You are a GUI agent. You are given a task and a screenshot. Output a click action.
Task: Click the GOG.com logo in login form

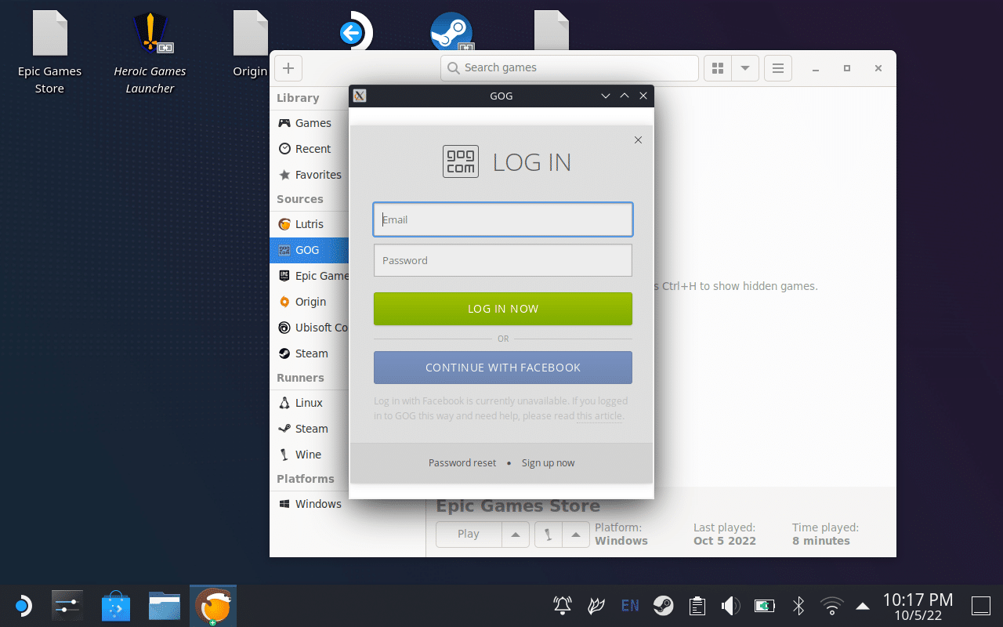pyautogui.click(x=461, y=161)
